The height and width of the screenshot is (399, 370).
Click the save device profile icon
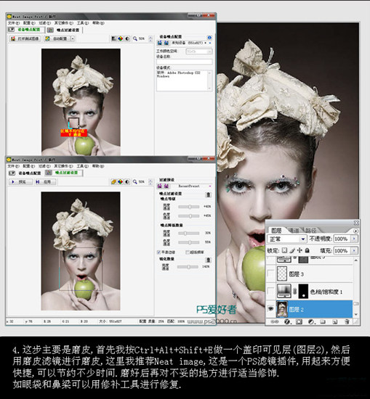pos(166,44)
